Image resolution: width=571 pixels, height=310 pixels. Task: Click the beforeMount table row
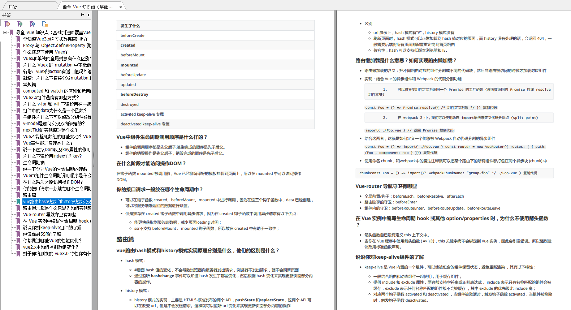tap(215, 55)
